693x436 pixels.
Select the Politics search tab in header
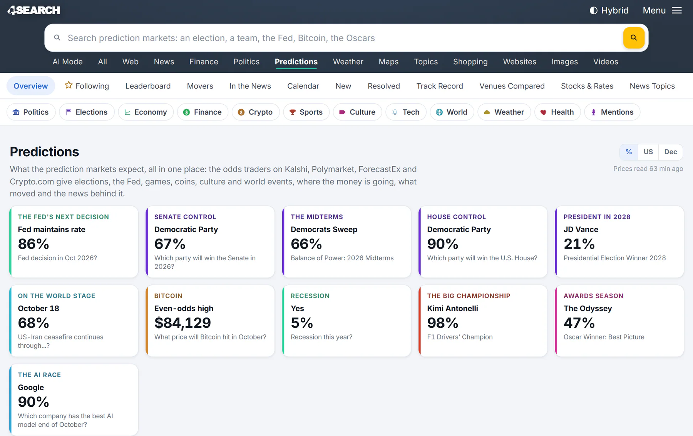tap(246, 62)
